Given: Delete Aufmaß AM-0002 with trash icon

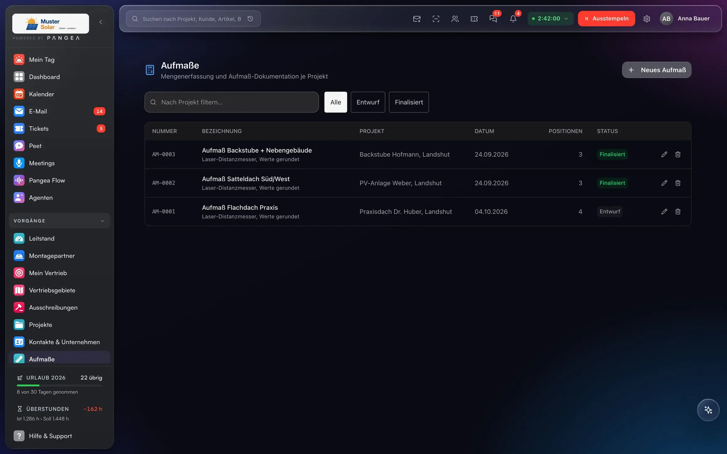Looking at the screenshot, I should click(678, 183).
